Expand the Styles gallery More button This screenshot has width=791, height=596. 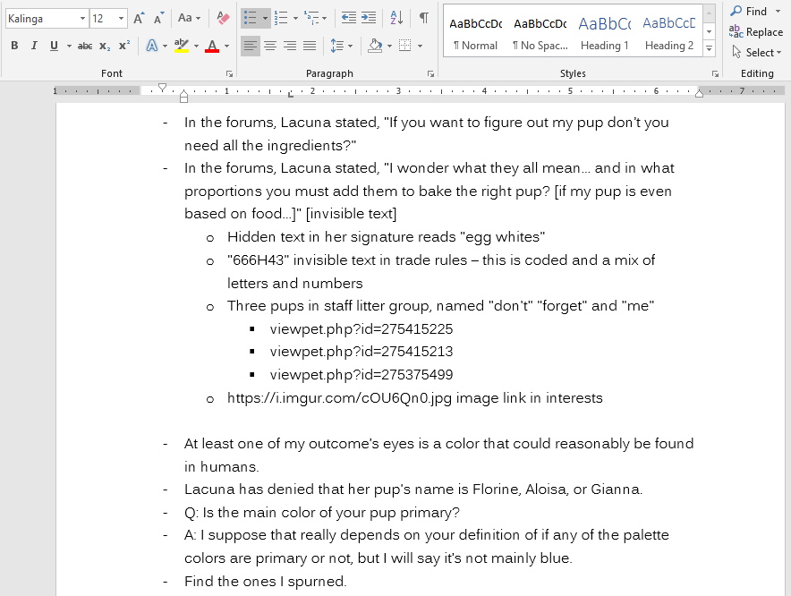710,49
